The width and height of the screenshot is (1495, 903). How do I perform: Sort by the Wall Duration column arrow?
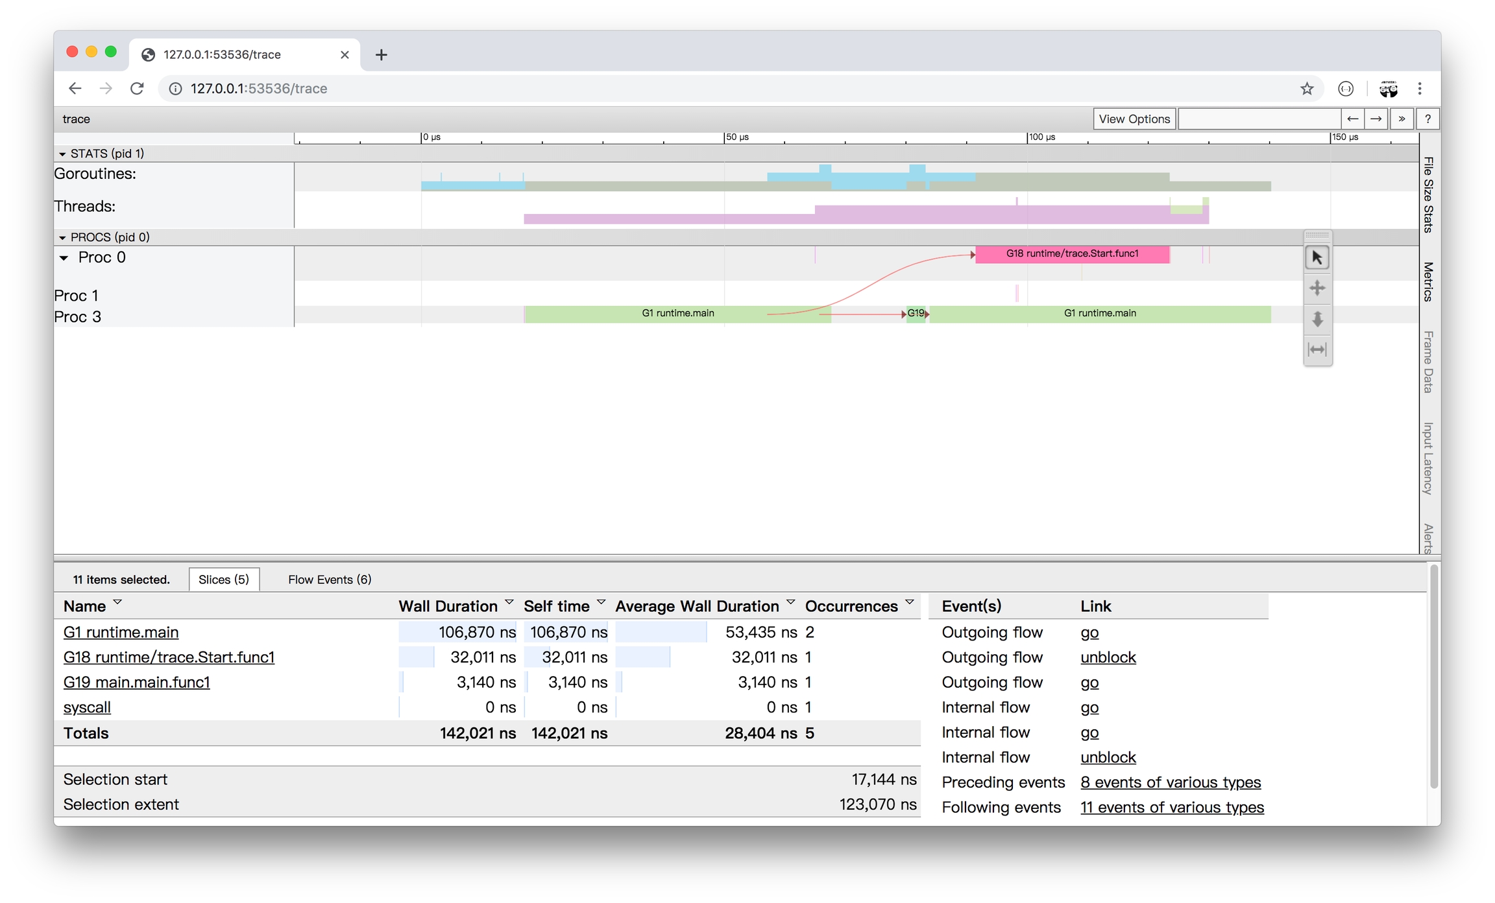click(x=509, y=603)
